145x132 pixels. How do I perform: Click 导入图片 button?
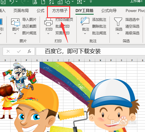pos(29,20)
